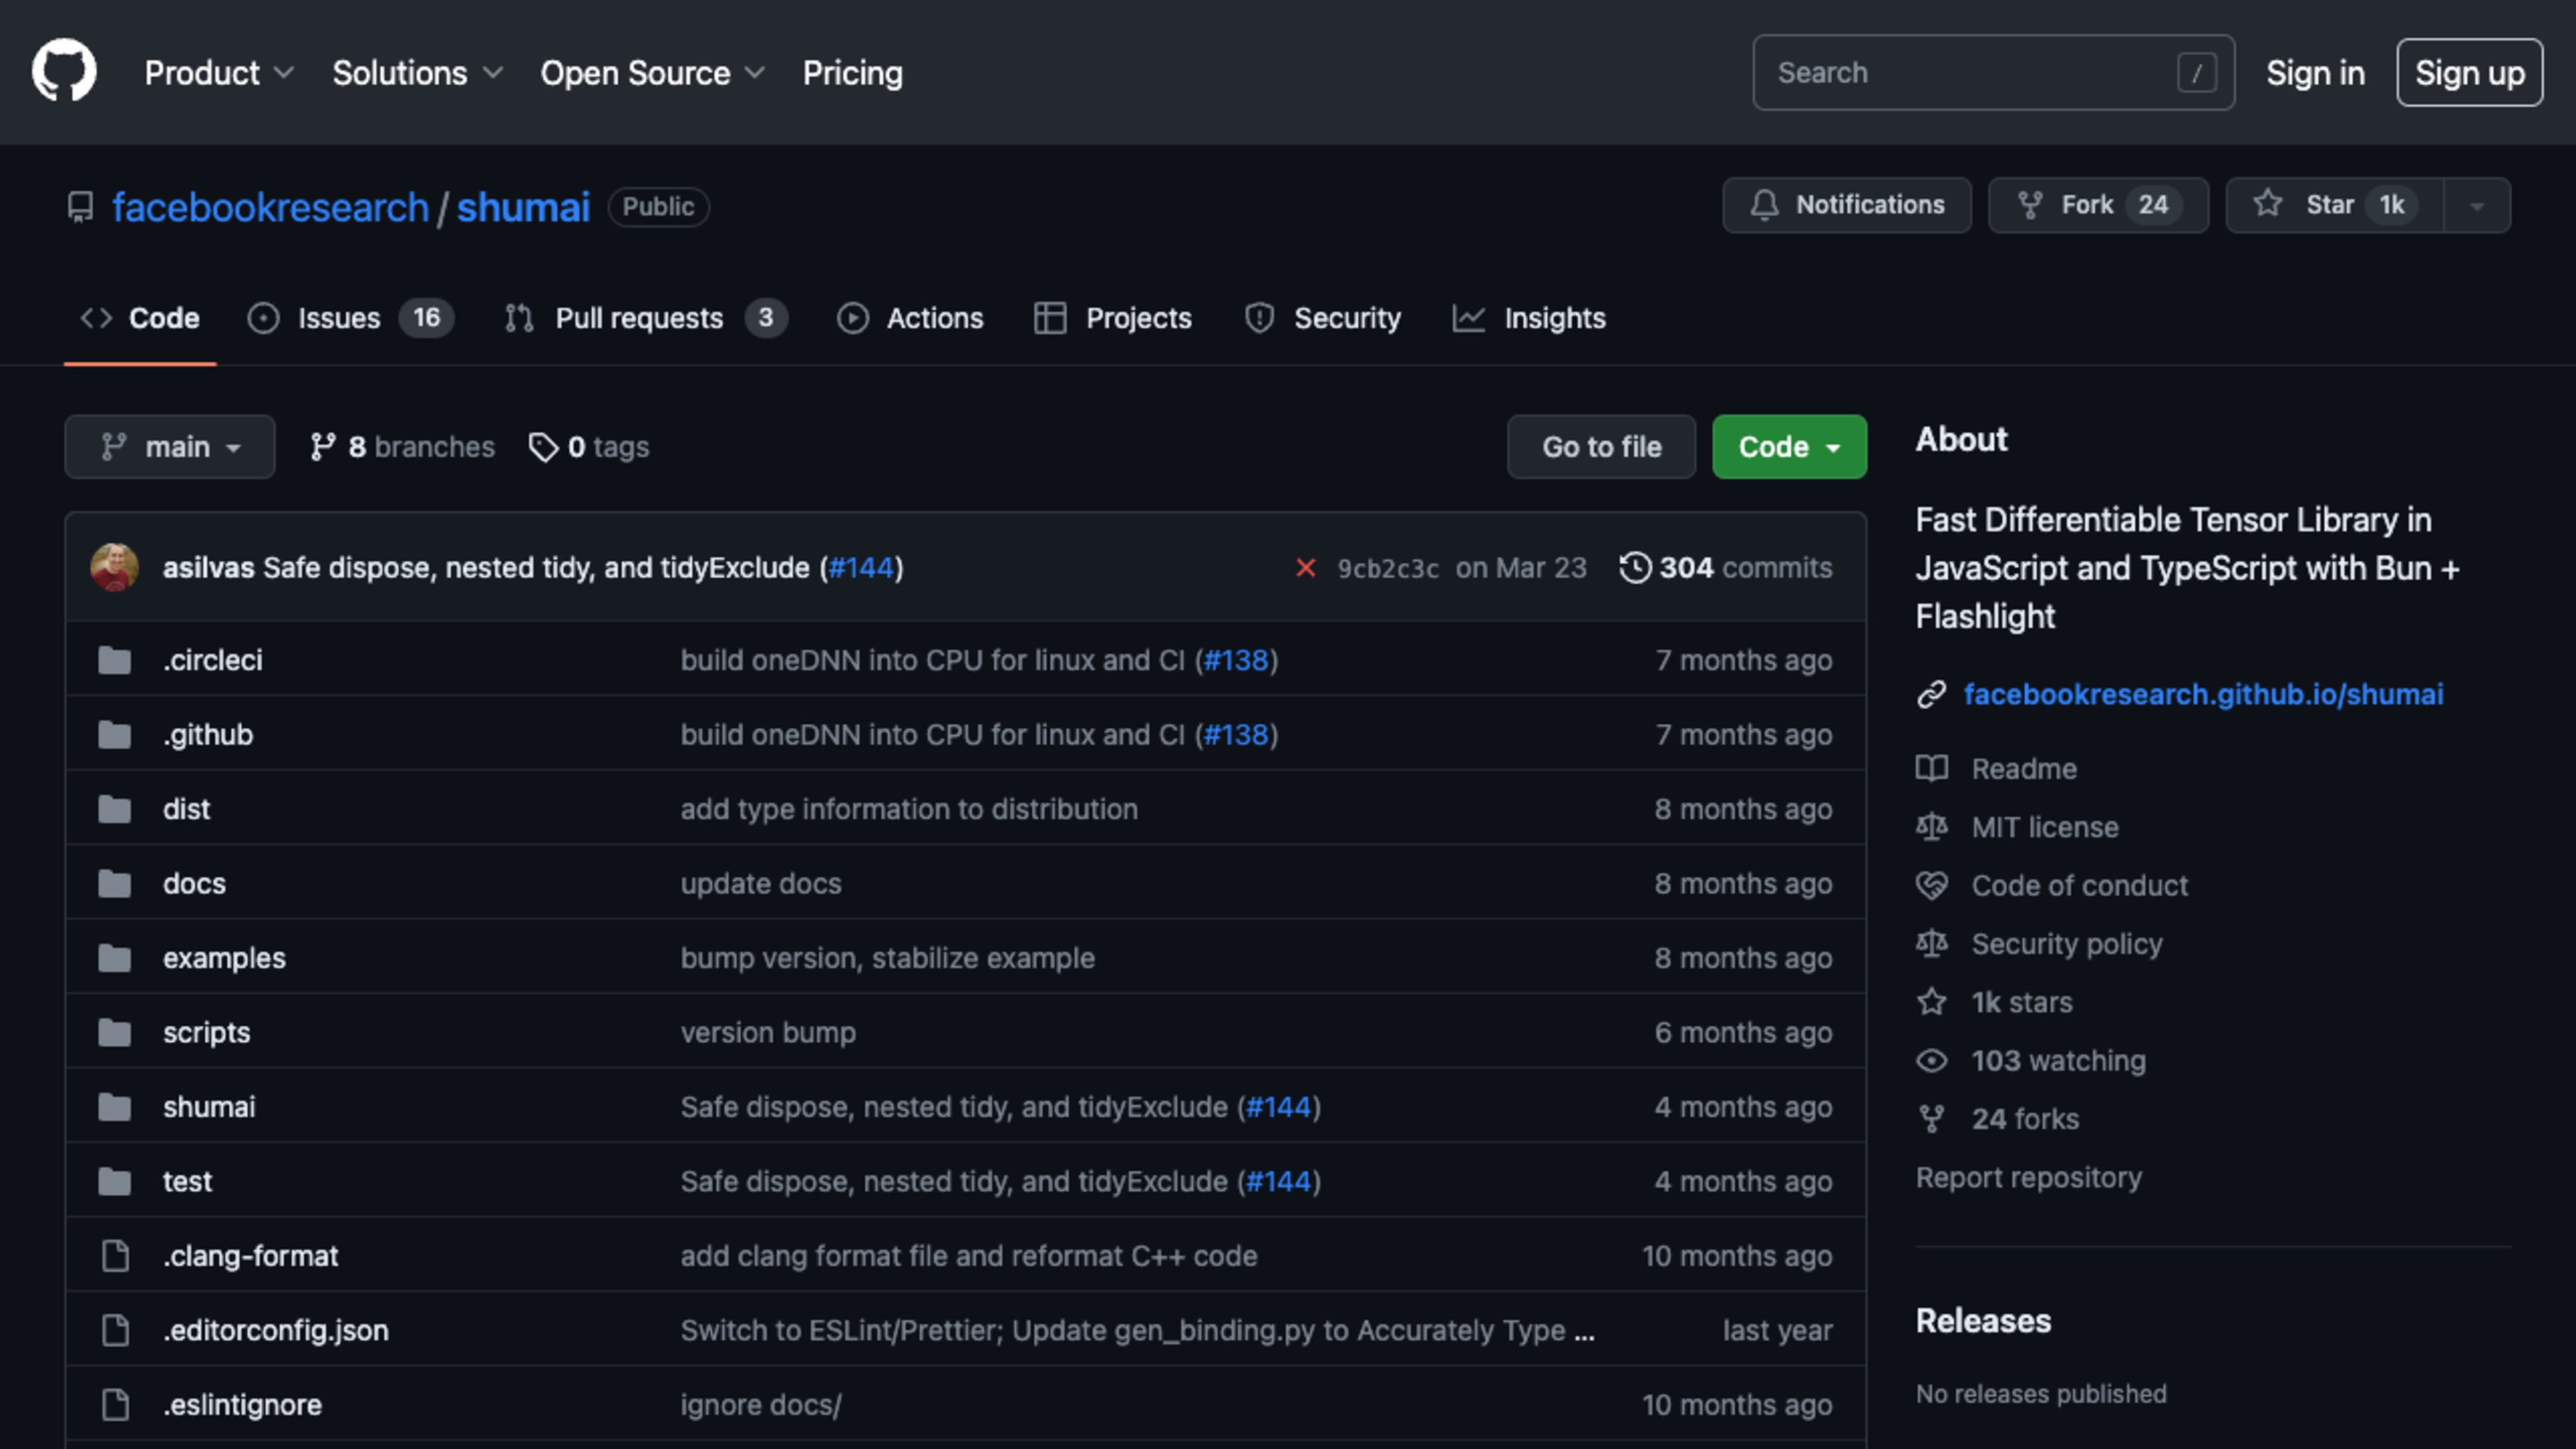Image resolution: width=2576 pixels, height=1449 pixels.
Task: Open the star lists dropdown arrow
Action: (2477, 206)
